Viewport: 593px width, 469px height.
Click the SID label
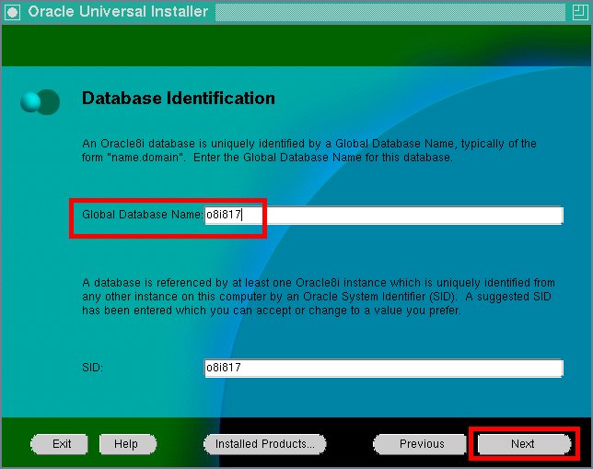point(93,368)
